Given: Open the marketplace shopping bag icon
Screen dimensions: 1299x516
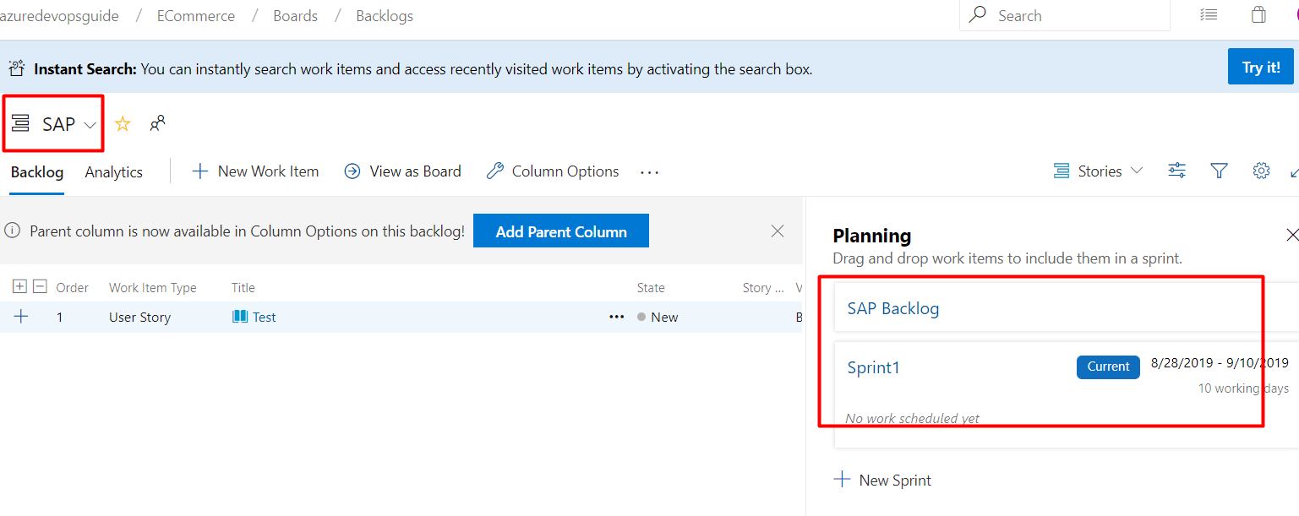Looking at the screenshot, I should 1259,15.
